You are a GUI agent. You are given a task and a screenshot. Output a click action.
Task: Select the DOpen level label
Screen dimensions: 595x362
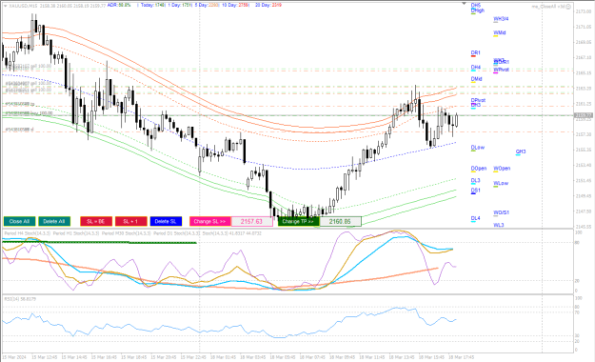click(479, 169)
